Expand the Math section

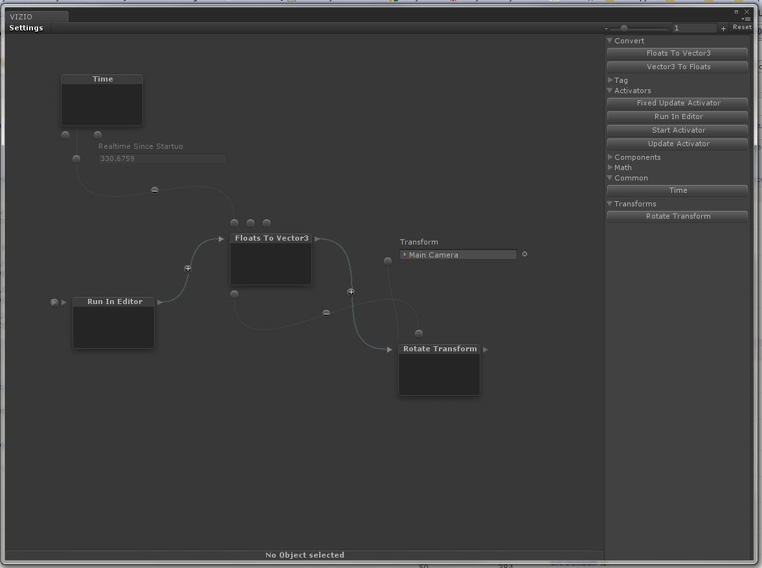point(610,168)
